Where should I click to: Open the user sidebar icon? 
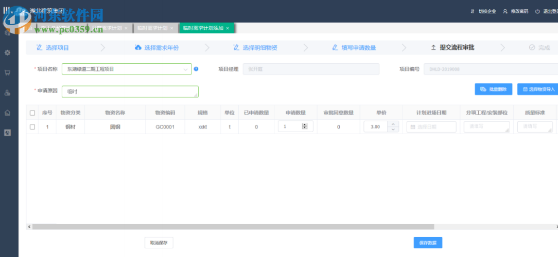(7, 93)
